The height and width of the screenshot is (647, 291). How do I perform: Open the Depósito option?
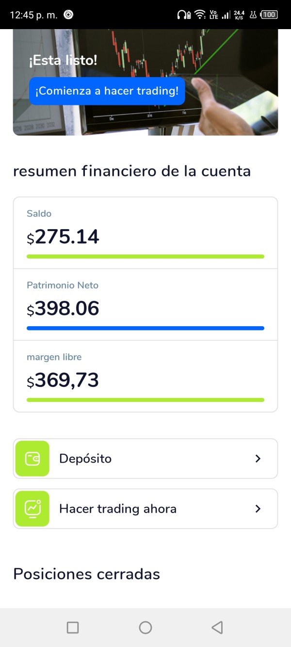pyautogui.click(x=145, y=459)
